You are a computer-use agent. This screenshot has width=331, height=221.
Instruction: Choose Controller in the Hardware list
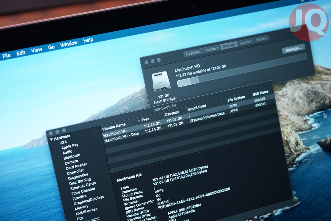pos(75,172)
